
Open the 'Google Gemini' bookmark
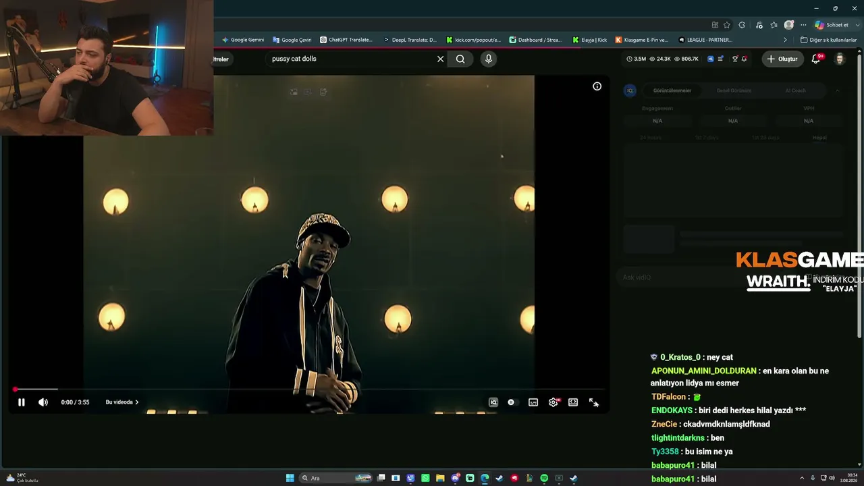[243, 40]
